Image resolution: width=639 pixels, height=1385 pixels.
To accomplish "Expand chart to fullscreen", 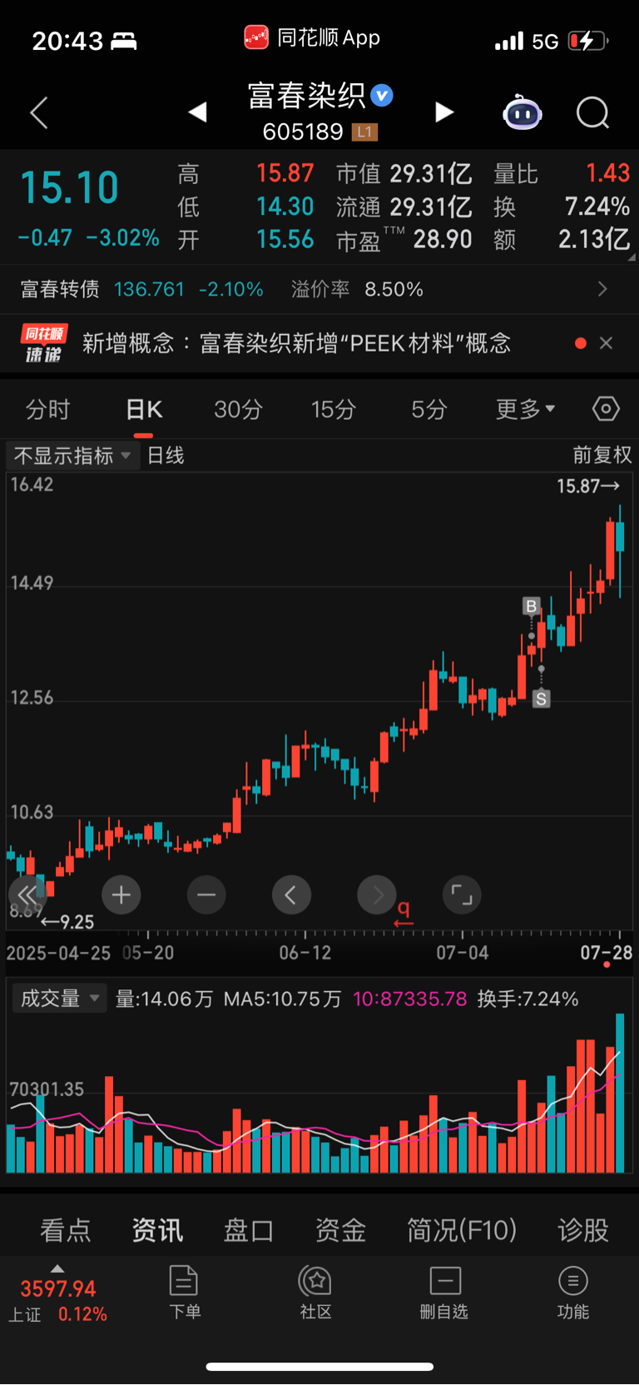I will [462, 895].
